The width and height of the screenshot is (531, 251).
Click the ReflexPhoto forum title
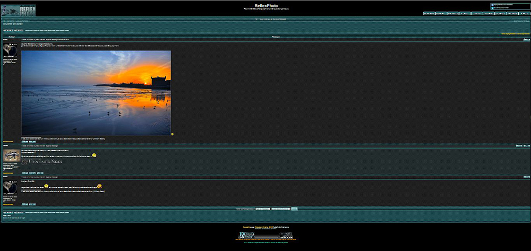click(266, 6)
